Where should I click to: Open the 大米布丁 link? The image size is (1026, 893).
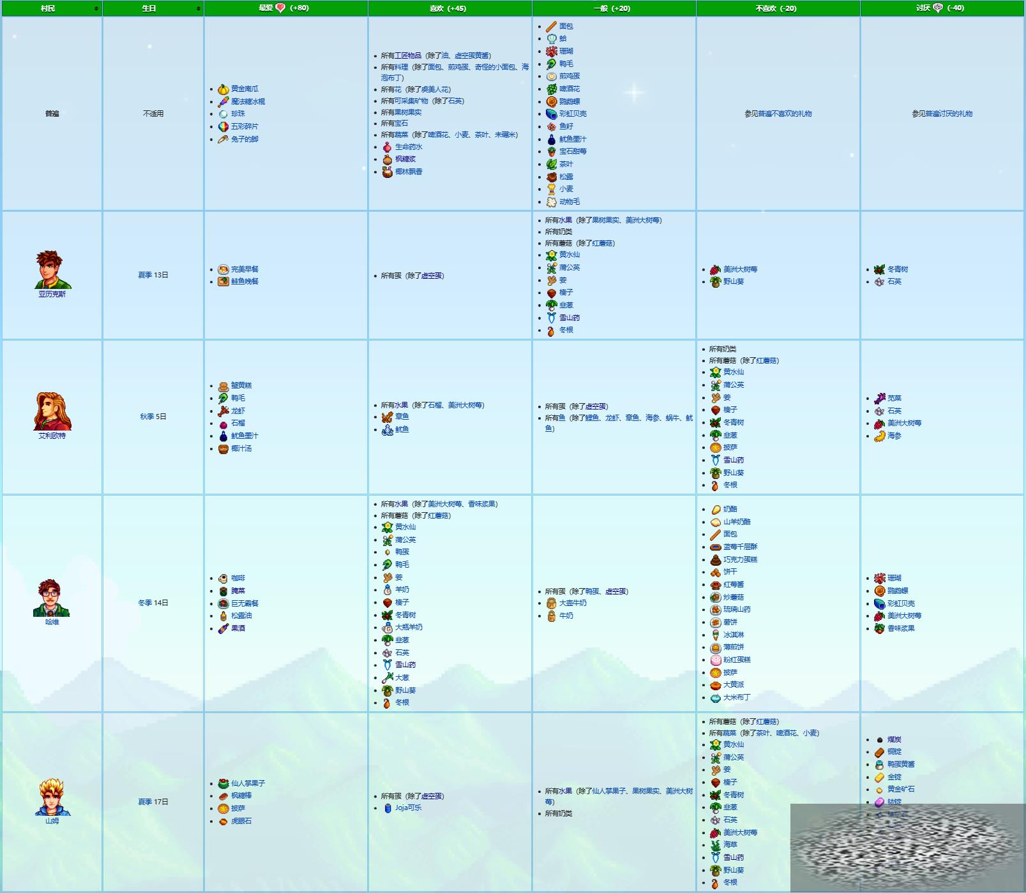(x=737, y=698)
